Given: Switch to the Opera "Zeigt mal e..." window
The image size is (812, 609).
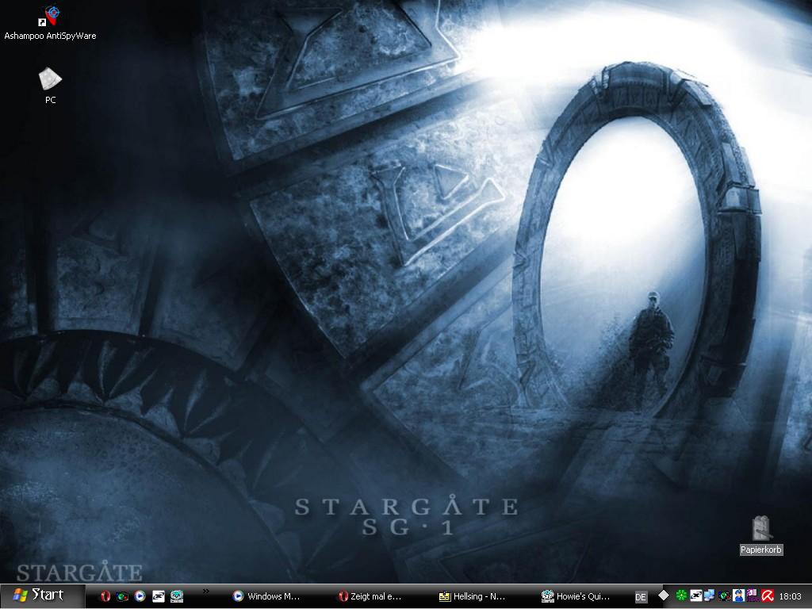Looking at the screenshot, I should [370, 596].
